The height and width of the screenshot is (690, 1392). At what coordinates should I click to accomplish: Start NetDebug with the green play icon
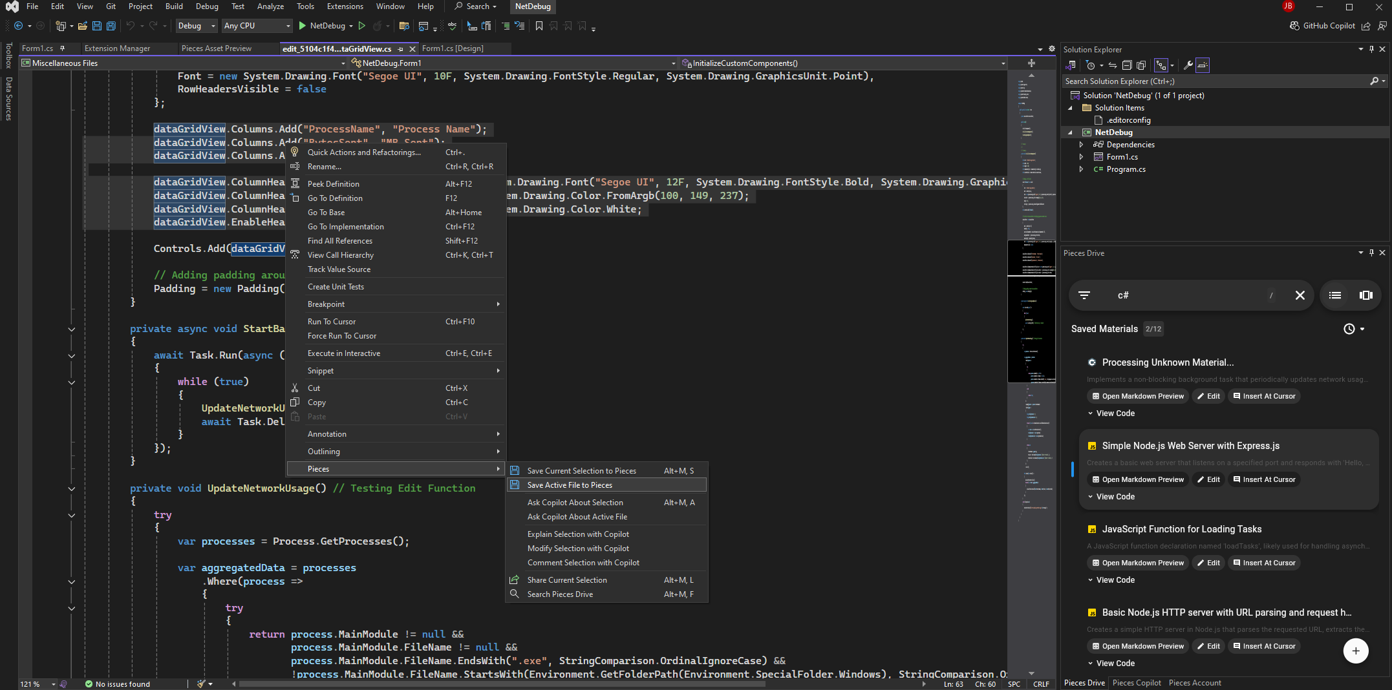pyautogui.click(x=302, y=26)
